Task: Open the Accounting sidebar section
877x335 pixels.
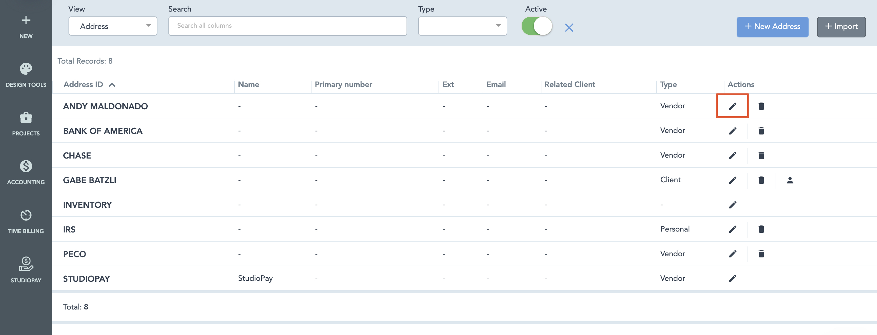Action: (26, 173)
